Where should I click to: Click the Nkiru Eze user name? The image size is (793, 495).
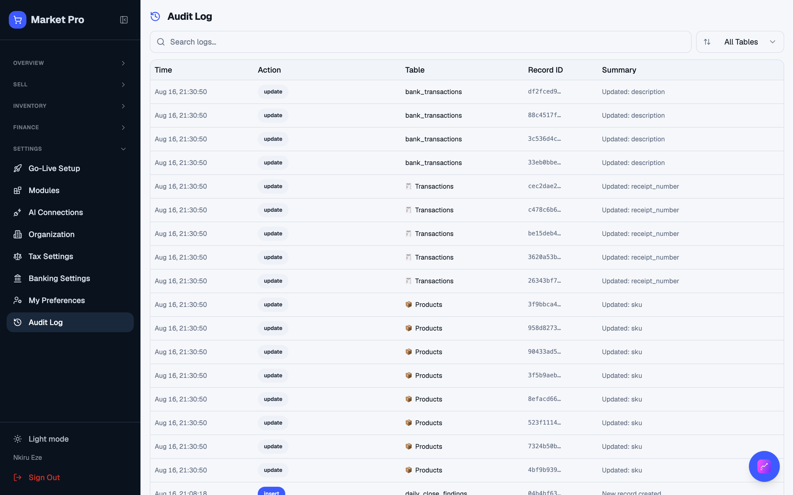click(x=28, y=457)
